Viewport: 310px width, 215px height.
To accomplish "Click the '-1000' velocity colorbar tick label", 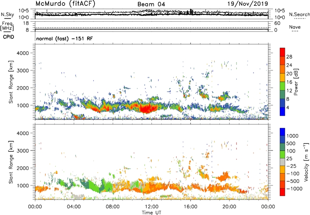I will [294, 189].
